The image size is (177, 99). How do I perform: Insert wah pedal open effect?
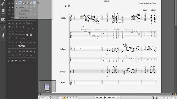[x=20, y=46]
